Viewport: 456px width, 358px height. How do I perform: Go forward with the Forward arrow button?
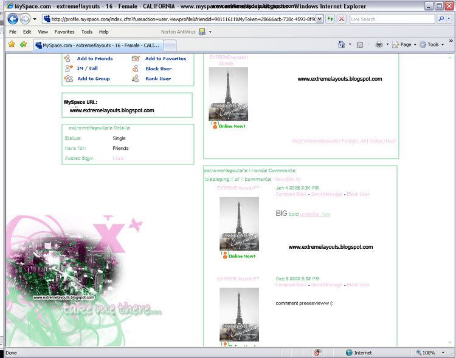click(26, 19)
